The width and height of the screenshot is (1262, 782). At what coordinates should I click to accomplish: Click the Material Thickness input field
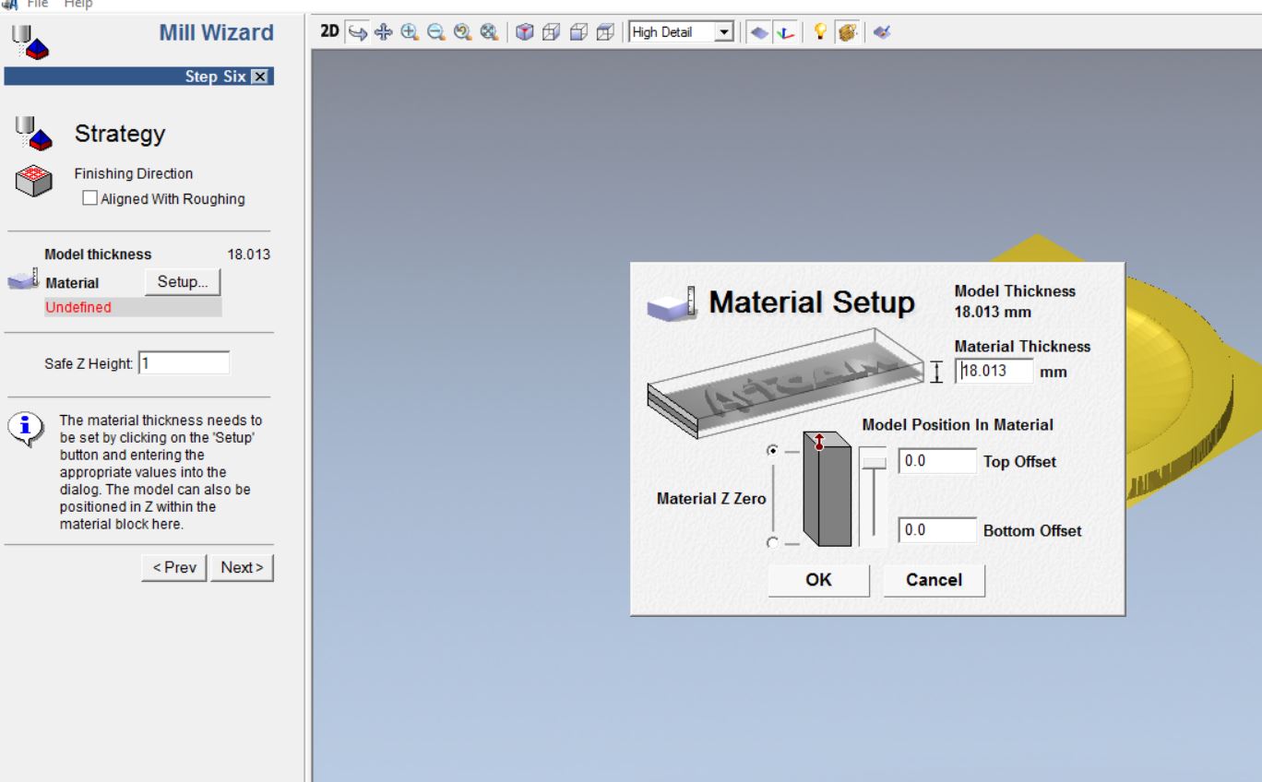pyautogui.click(x=994, y=371)
